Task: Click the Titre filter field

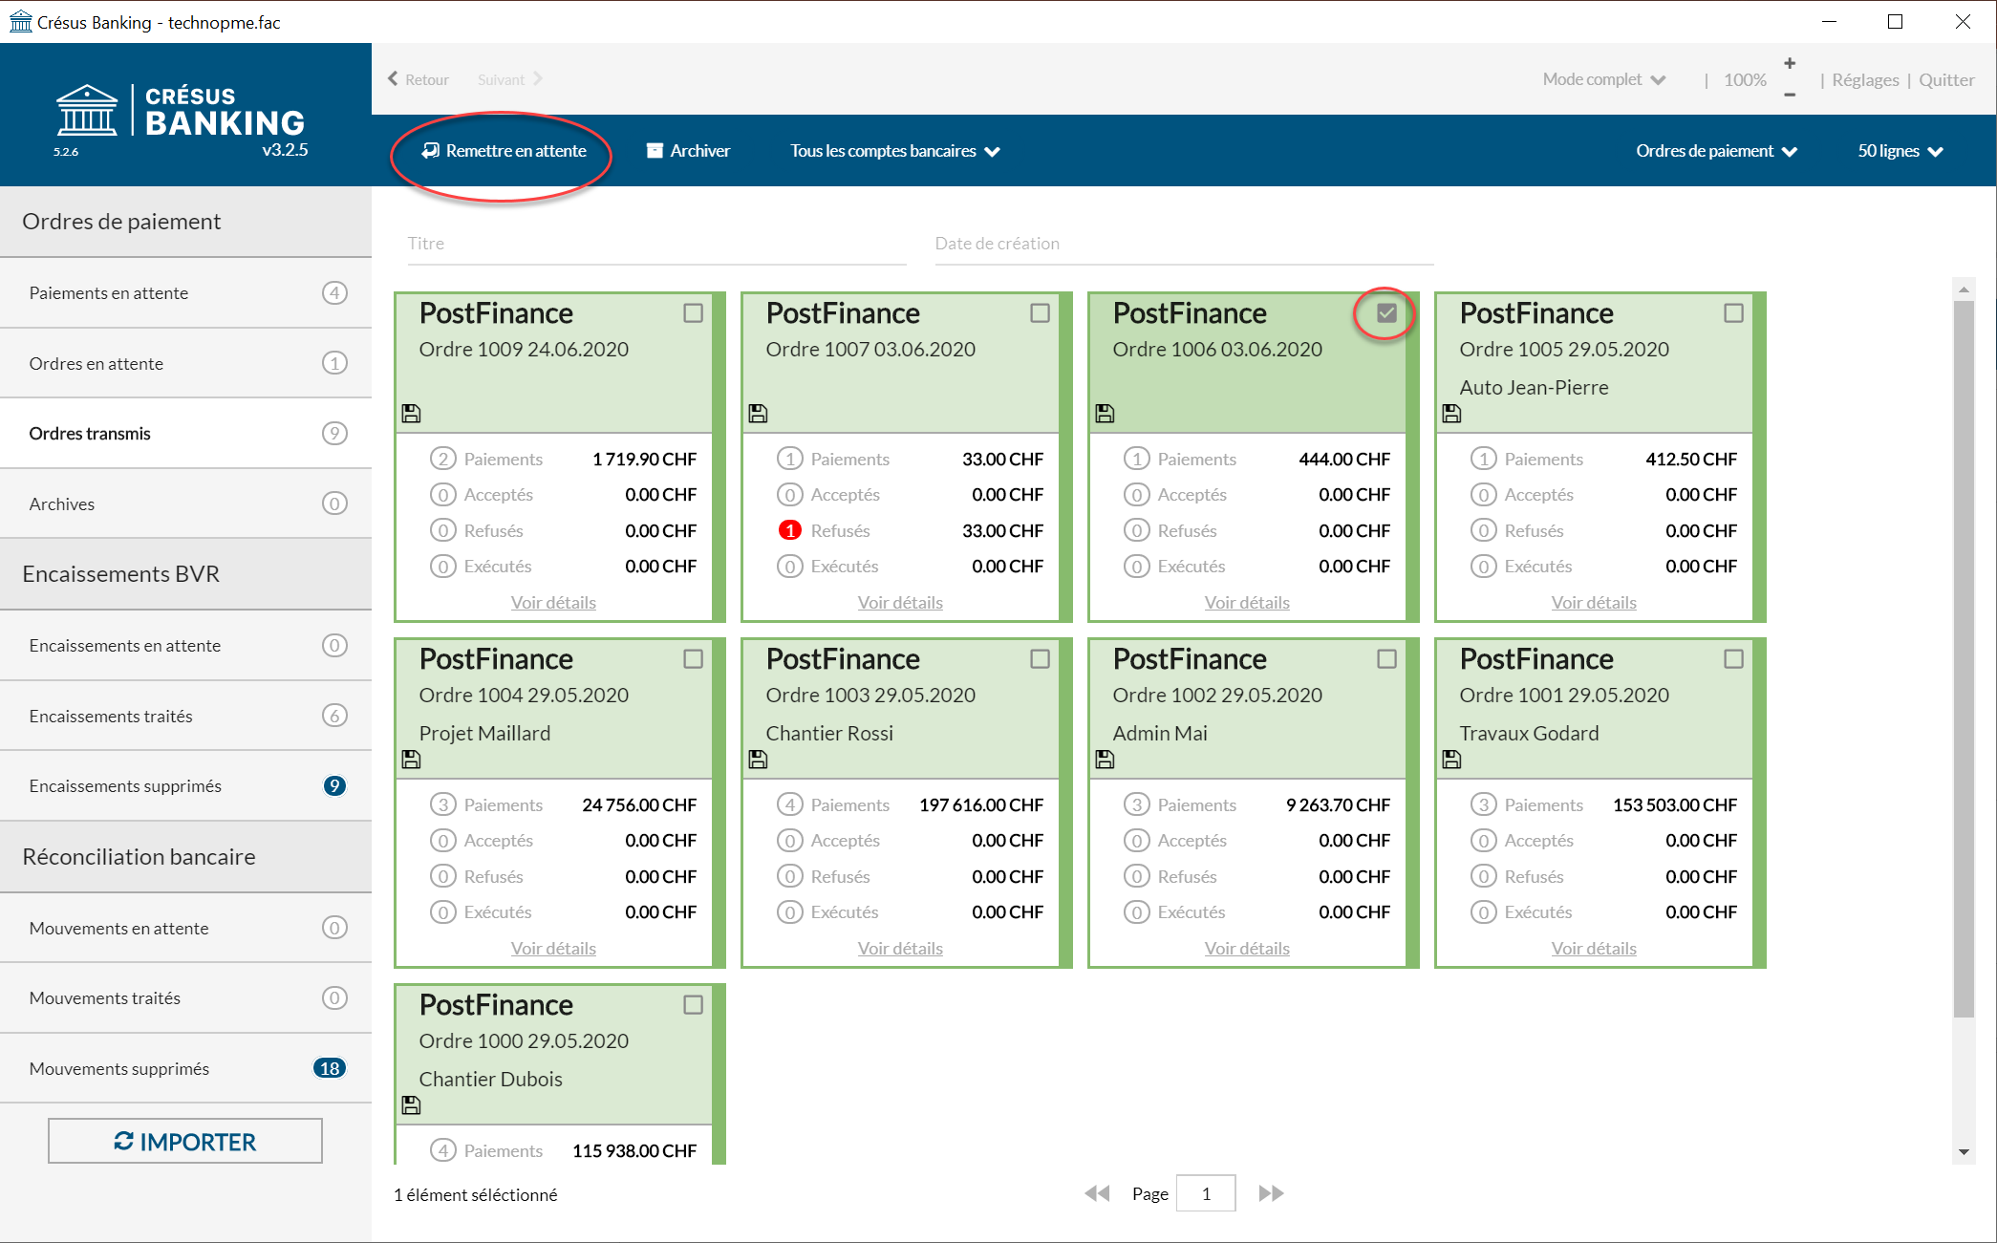Action: (x=656, y=245)
